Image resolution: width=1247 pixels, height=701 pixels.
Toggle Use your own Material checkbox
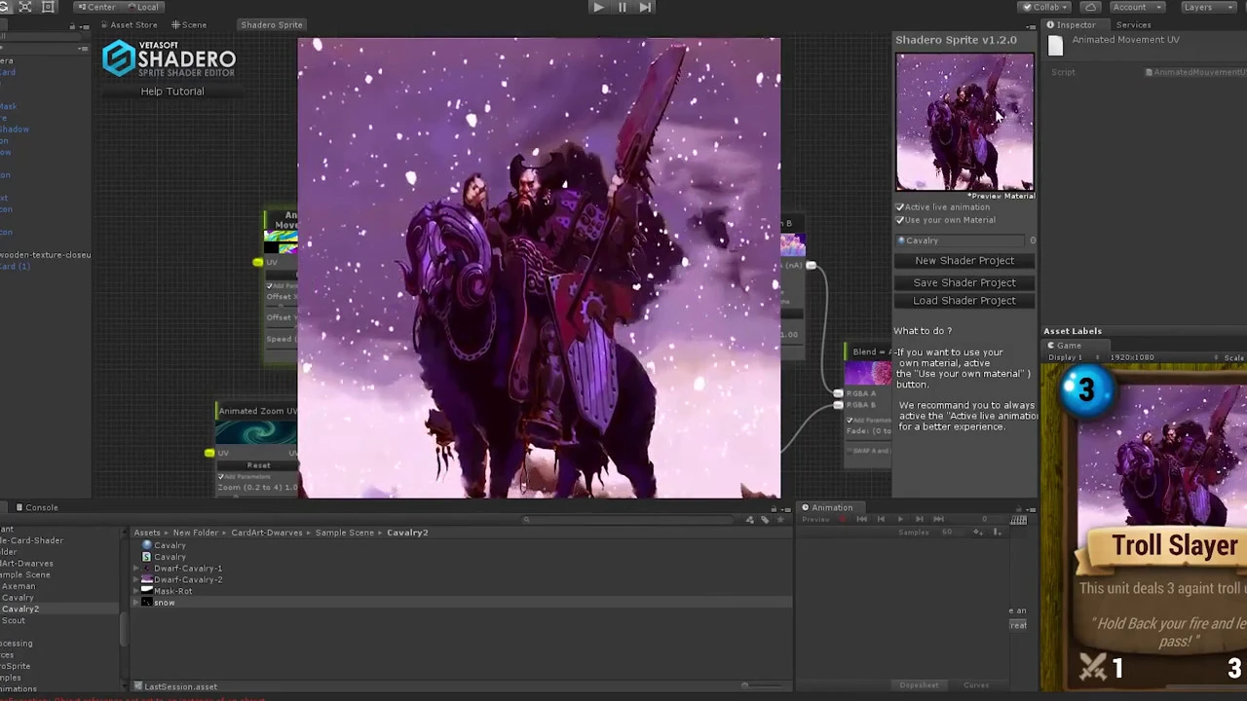(x=900, y=220)
